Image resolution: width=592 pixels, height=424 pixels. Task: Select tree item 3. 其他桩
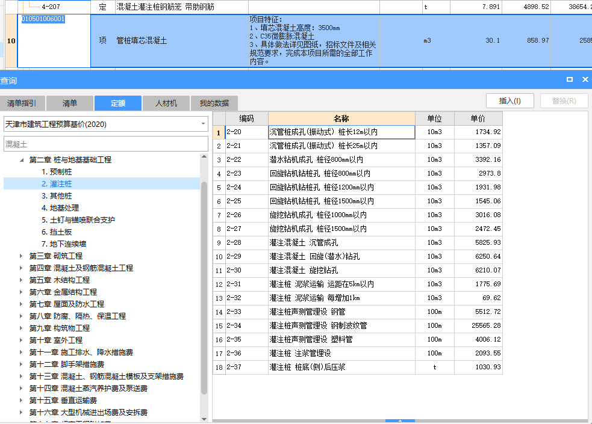pyautogui.click(x=57, y=196)
